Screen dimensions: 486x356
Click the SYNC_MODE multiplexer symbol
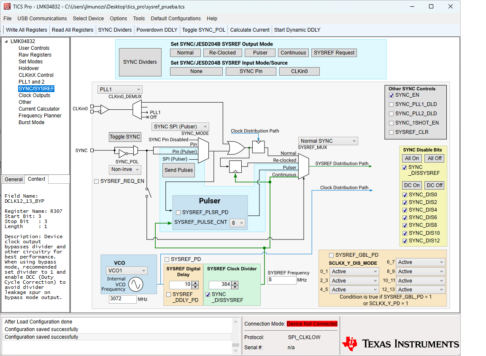(x=203, y=151)
